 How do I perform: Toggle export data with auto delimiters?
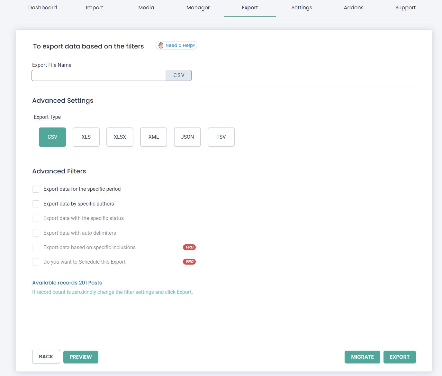click(x=36, y=233)
